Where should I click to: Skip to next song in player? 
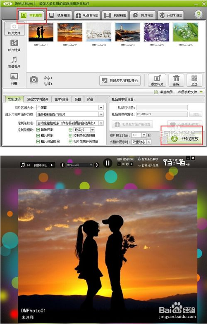52,165
